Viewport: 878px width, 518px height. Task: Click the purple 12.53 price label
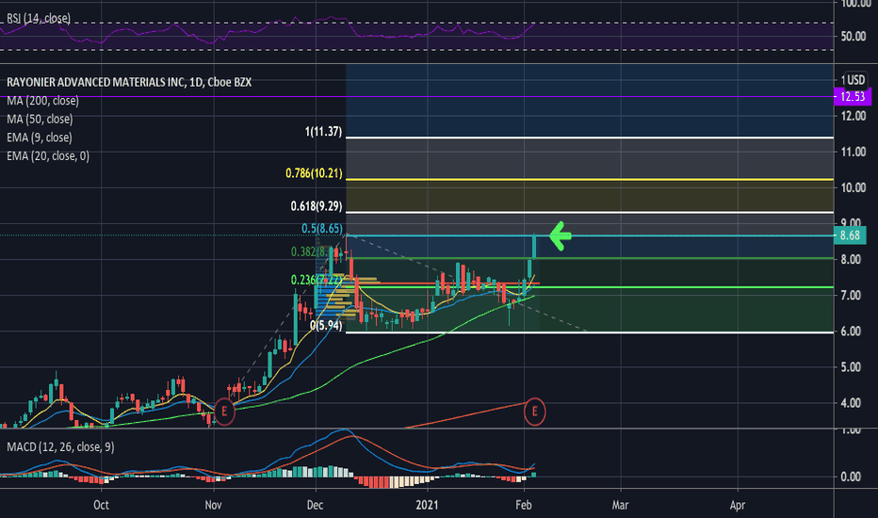pyautogui.click(x=851, y=97)
